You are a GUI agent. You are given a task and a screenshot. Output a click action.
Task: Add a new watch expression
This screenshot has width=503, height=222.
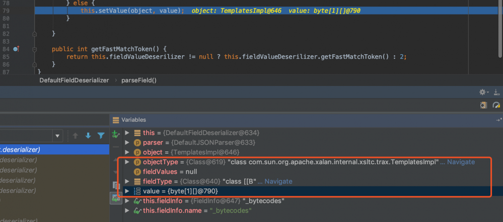[116, 134]
